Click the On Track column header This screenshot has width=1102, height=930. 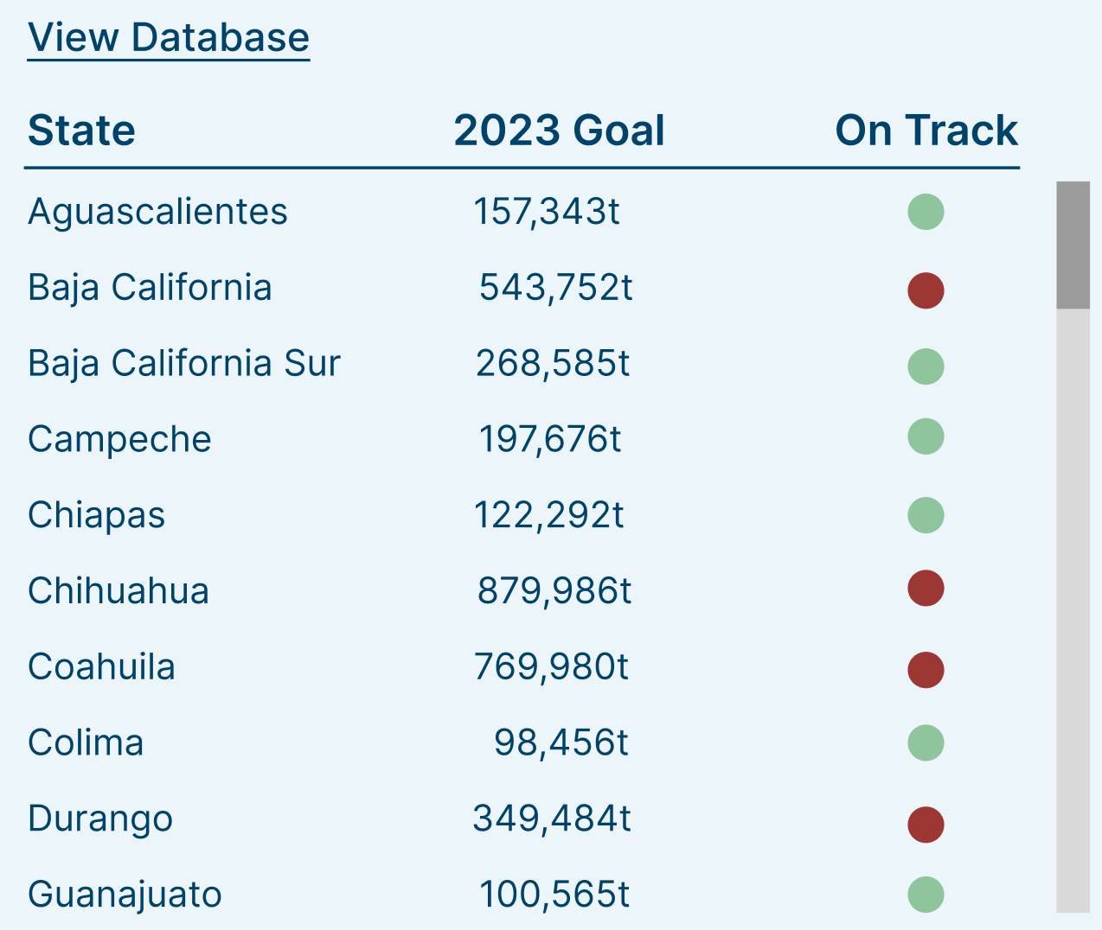pyautogui.click(x=926, y=131)
